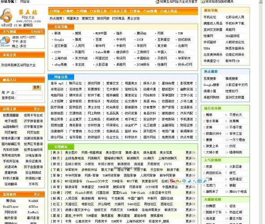Viewport: 265px width, 224px height.
Task: Click 将本站添加到收藏夹 link text
Action: point(219,1)
